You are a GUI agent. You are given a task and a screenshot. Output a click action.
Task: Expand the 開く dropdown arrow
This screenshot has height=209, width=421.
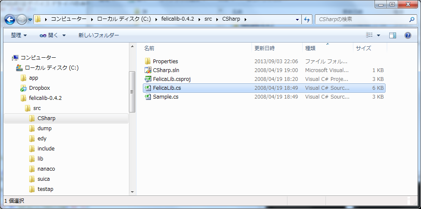pyautogui.click(x=64, y=35)
